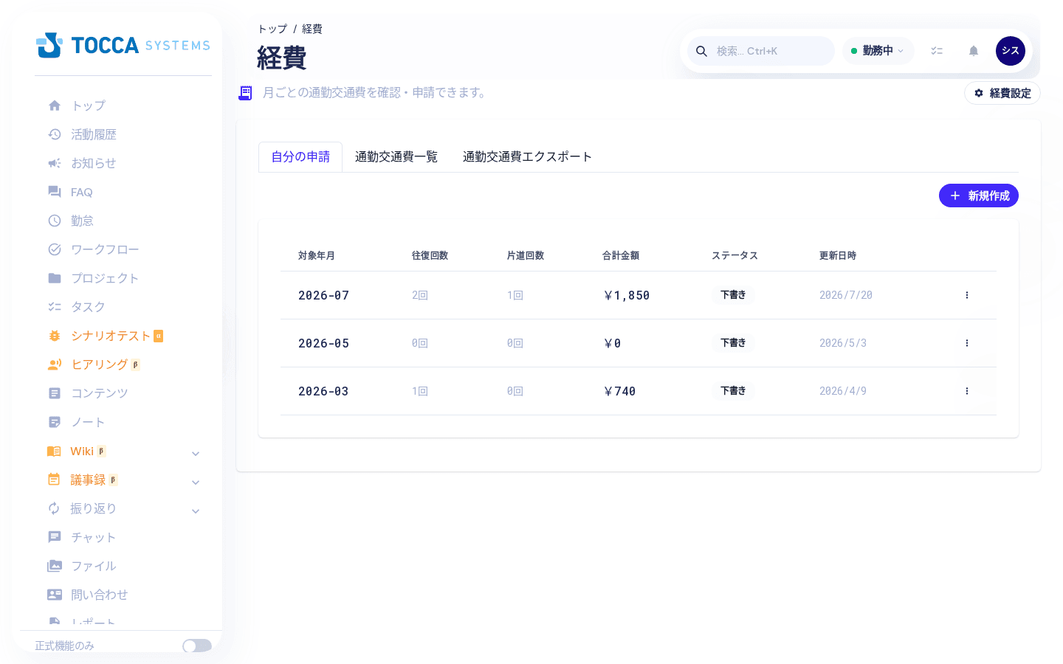Viewport: 1063px width, 664px height.
Task: Expand the 議事録 submenu chevron
Action: [x=196, y=482]
